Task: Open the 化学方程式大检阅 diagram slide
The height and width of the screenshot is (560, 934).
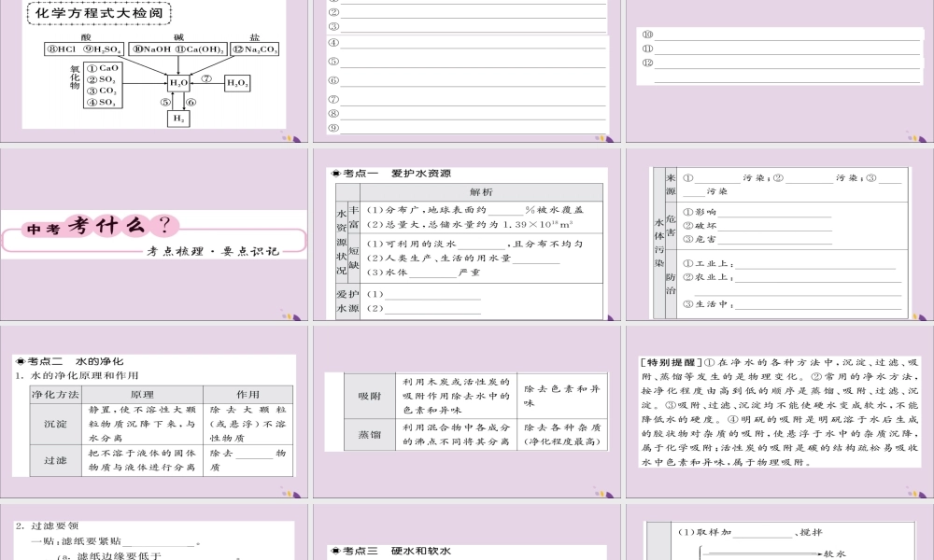Action: (154, 71)
